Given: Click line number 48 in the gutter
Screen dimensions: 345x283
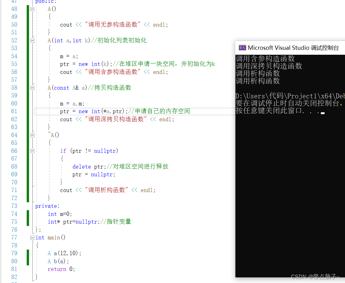Looking at the screenshot, I should [x=14, y=9].
